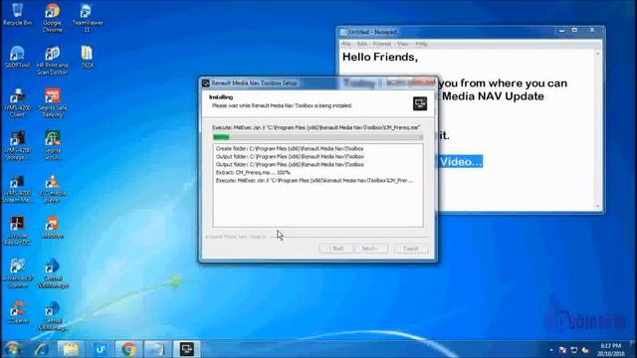
Task: Click the highlighted 'Video...' text in Notepad
Action: tap(461, 161)
